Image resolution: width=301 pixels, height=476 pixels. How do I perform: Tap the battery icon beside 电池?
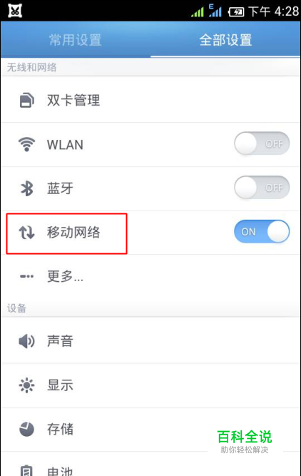tap(26, 470)
